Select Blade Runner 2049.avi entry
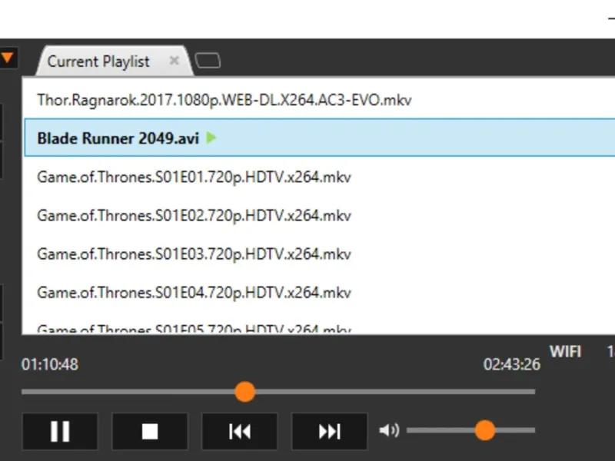 [x=318, y=138]
